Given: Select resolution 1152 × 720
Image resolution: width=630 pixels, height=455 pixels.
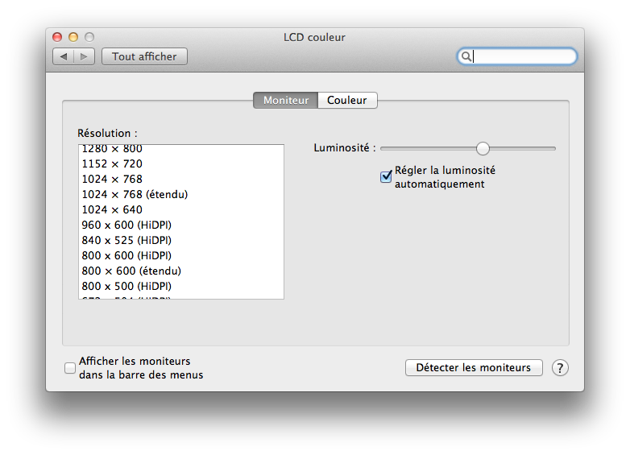Looking at the screenshot, I should [x=180, y=163].
